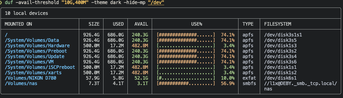Click the 4.1T used value
Viewport: 343px width, 98px height.
[x=118, y=83]
